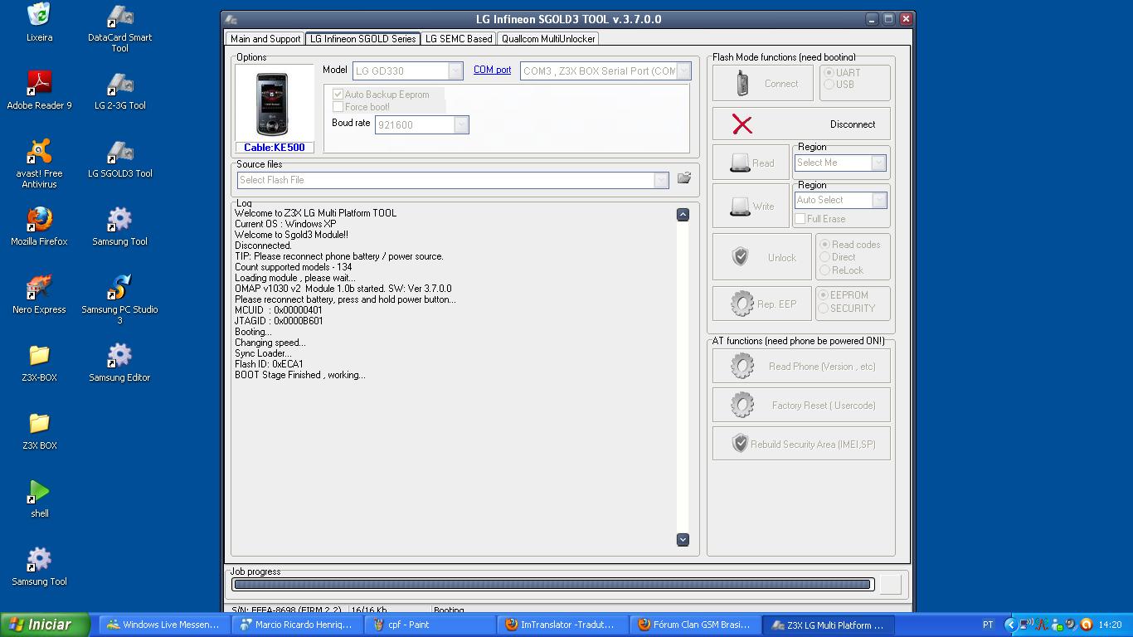Viewport: 1133px width, 637px height.
Task: Enable Full Erase checkbox
Action: pos(800,219)
